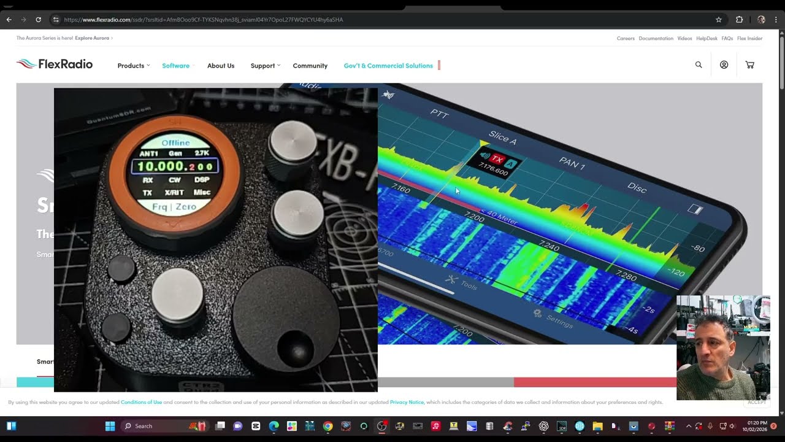
Task: Open the Chrome profile avatar
Action: [x=761, y=20]
